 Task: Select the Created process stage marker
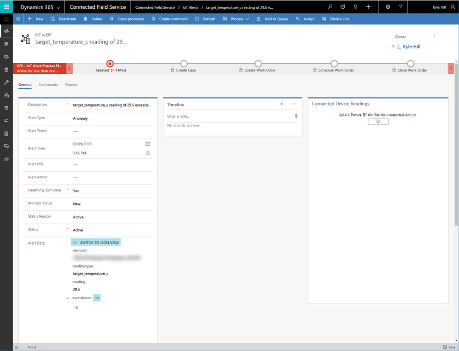coord(110,64)
